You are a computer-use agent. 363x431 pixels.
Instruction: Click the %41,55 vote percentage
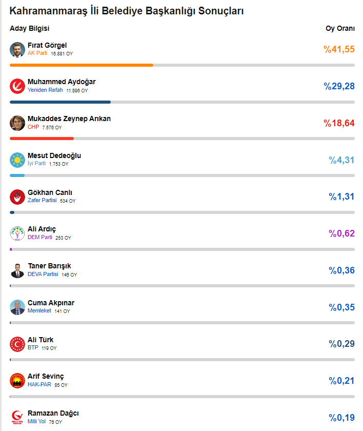click(x=339, y=49)
